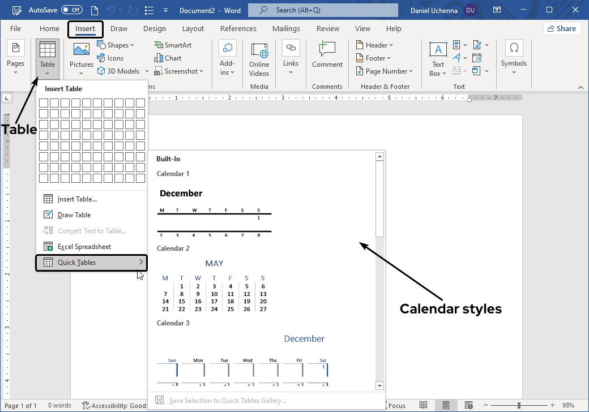Switch to Read Mode in status bar

click(424, 405)
